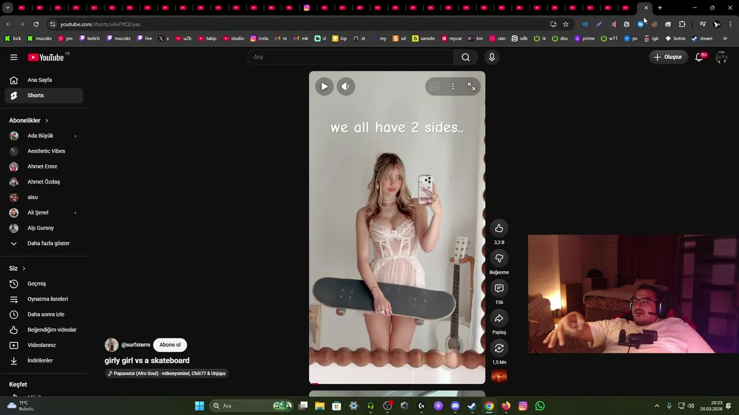739x415 pixels.
Task: Open the Ahmet Özdaş channel
Action: [44, 182]
